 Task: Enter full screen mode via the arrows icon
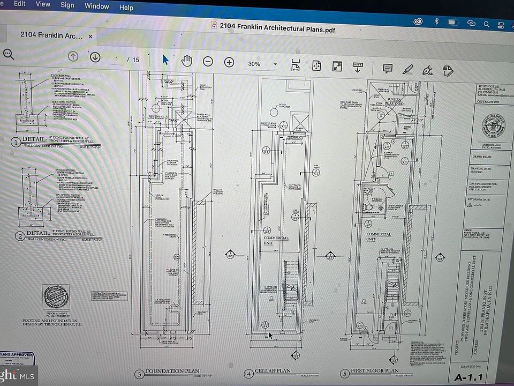[x=337, y=66]
